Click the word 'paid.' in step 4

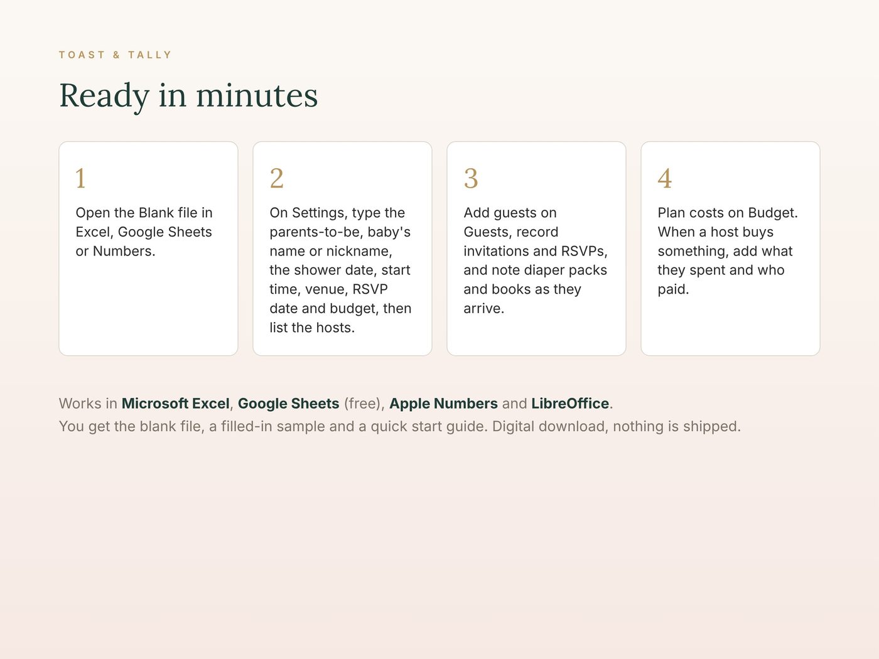click(673, 289)
